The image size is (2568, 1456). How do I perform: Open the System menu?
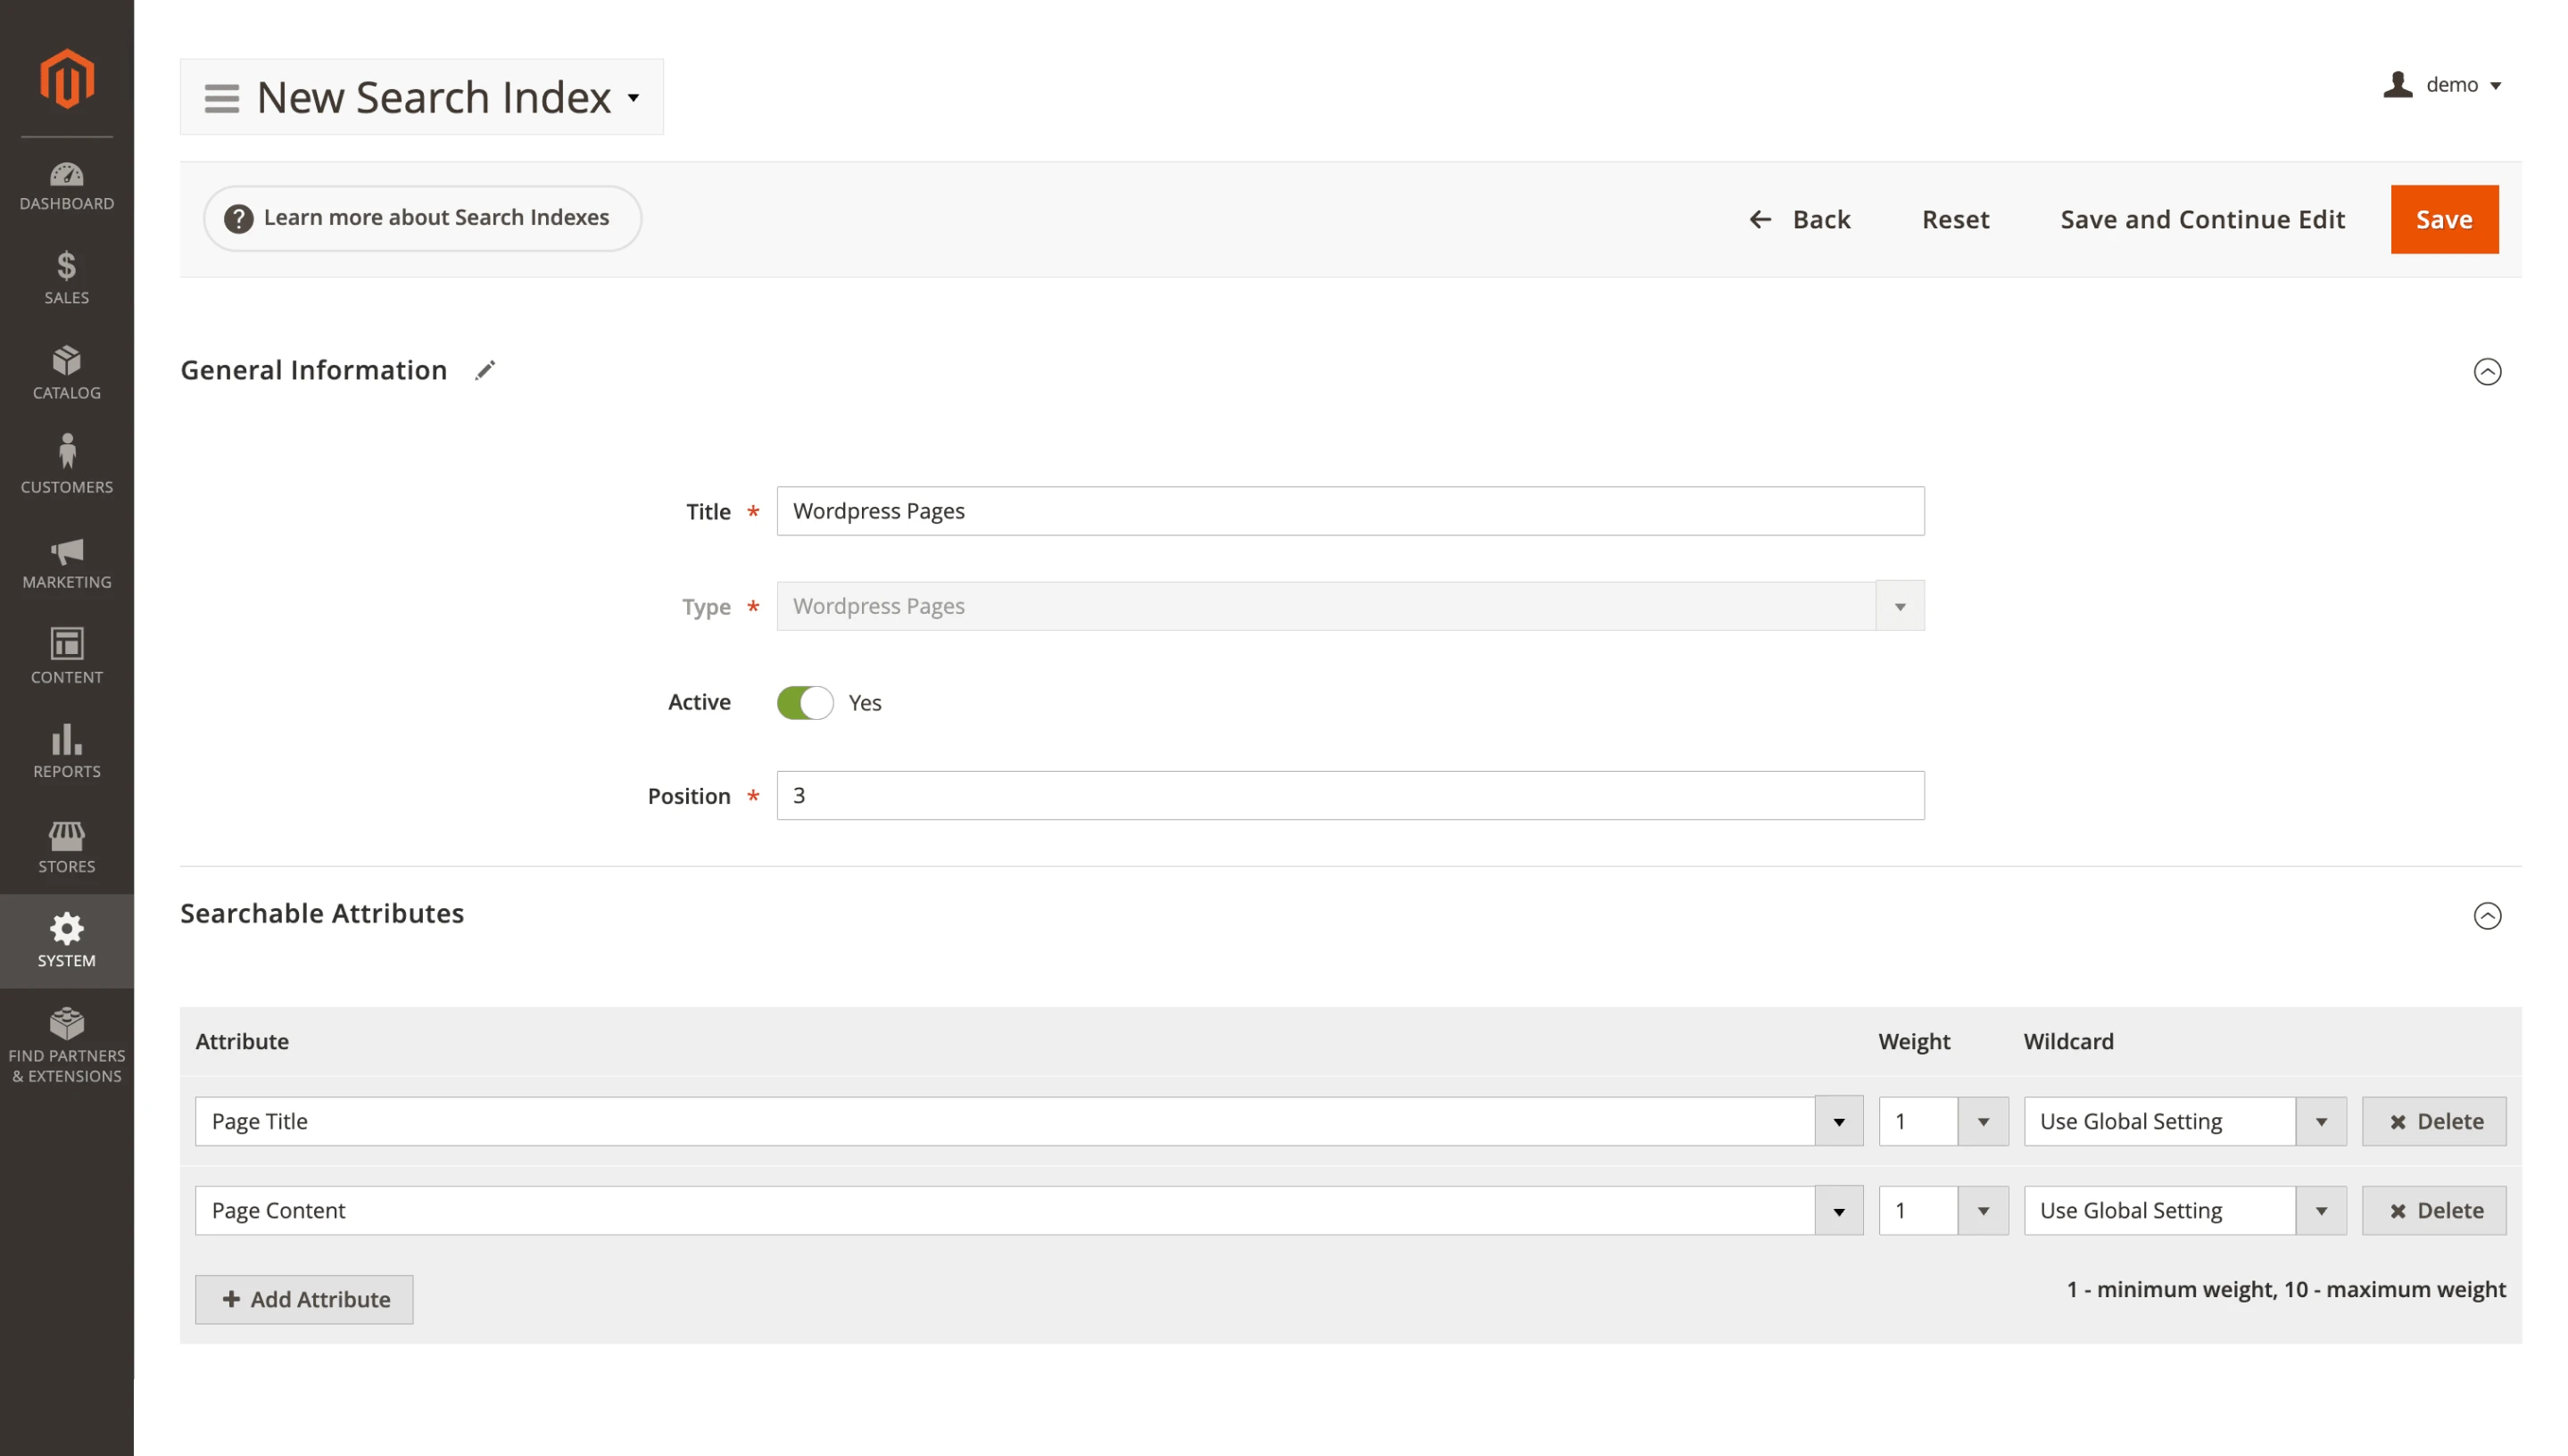(66, 941)
